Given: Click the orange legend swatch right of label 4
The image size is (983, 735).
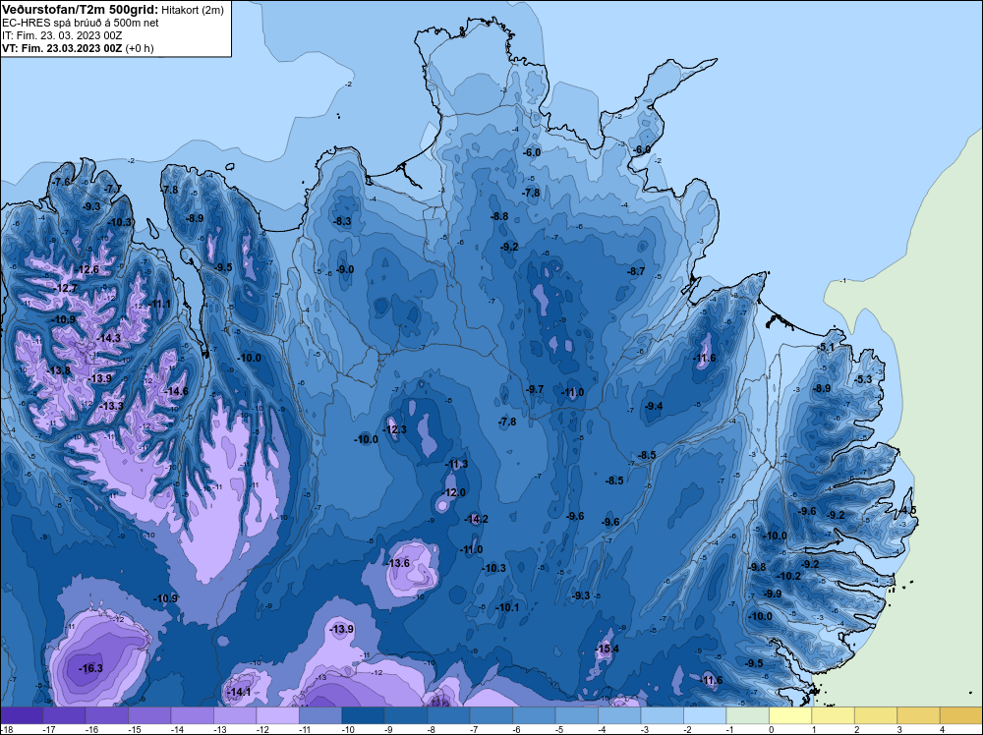Looking at the screenshot, I should pos(961,715).
